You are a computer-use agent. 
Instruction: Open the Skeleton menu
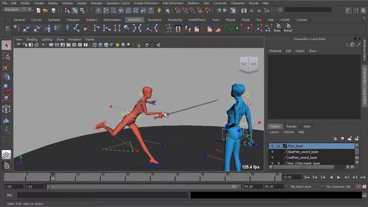tap(193, 3)
